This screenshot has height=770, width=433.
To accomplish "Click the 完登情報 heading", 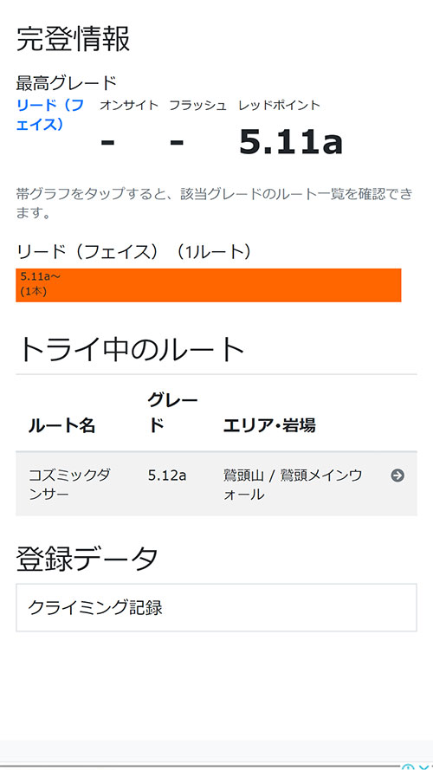I will [73, 39].
